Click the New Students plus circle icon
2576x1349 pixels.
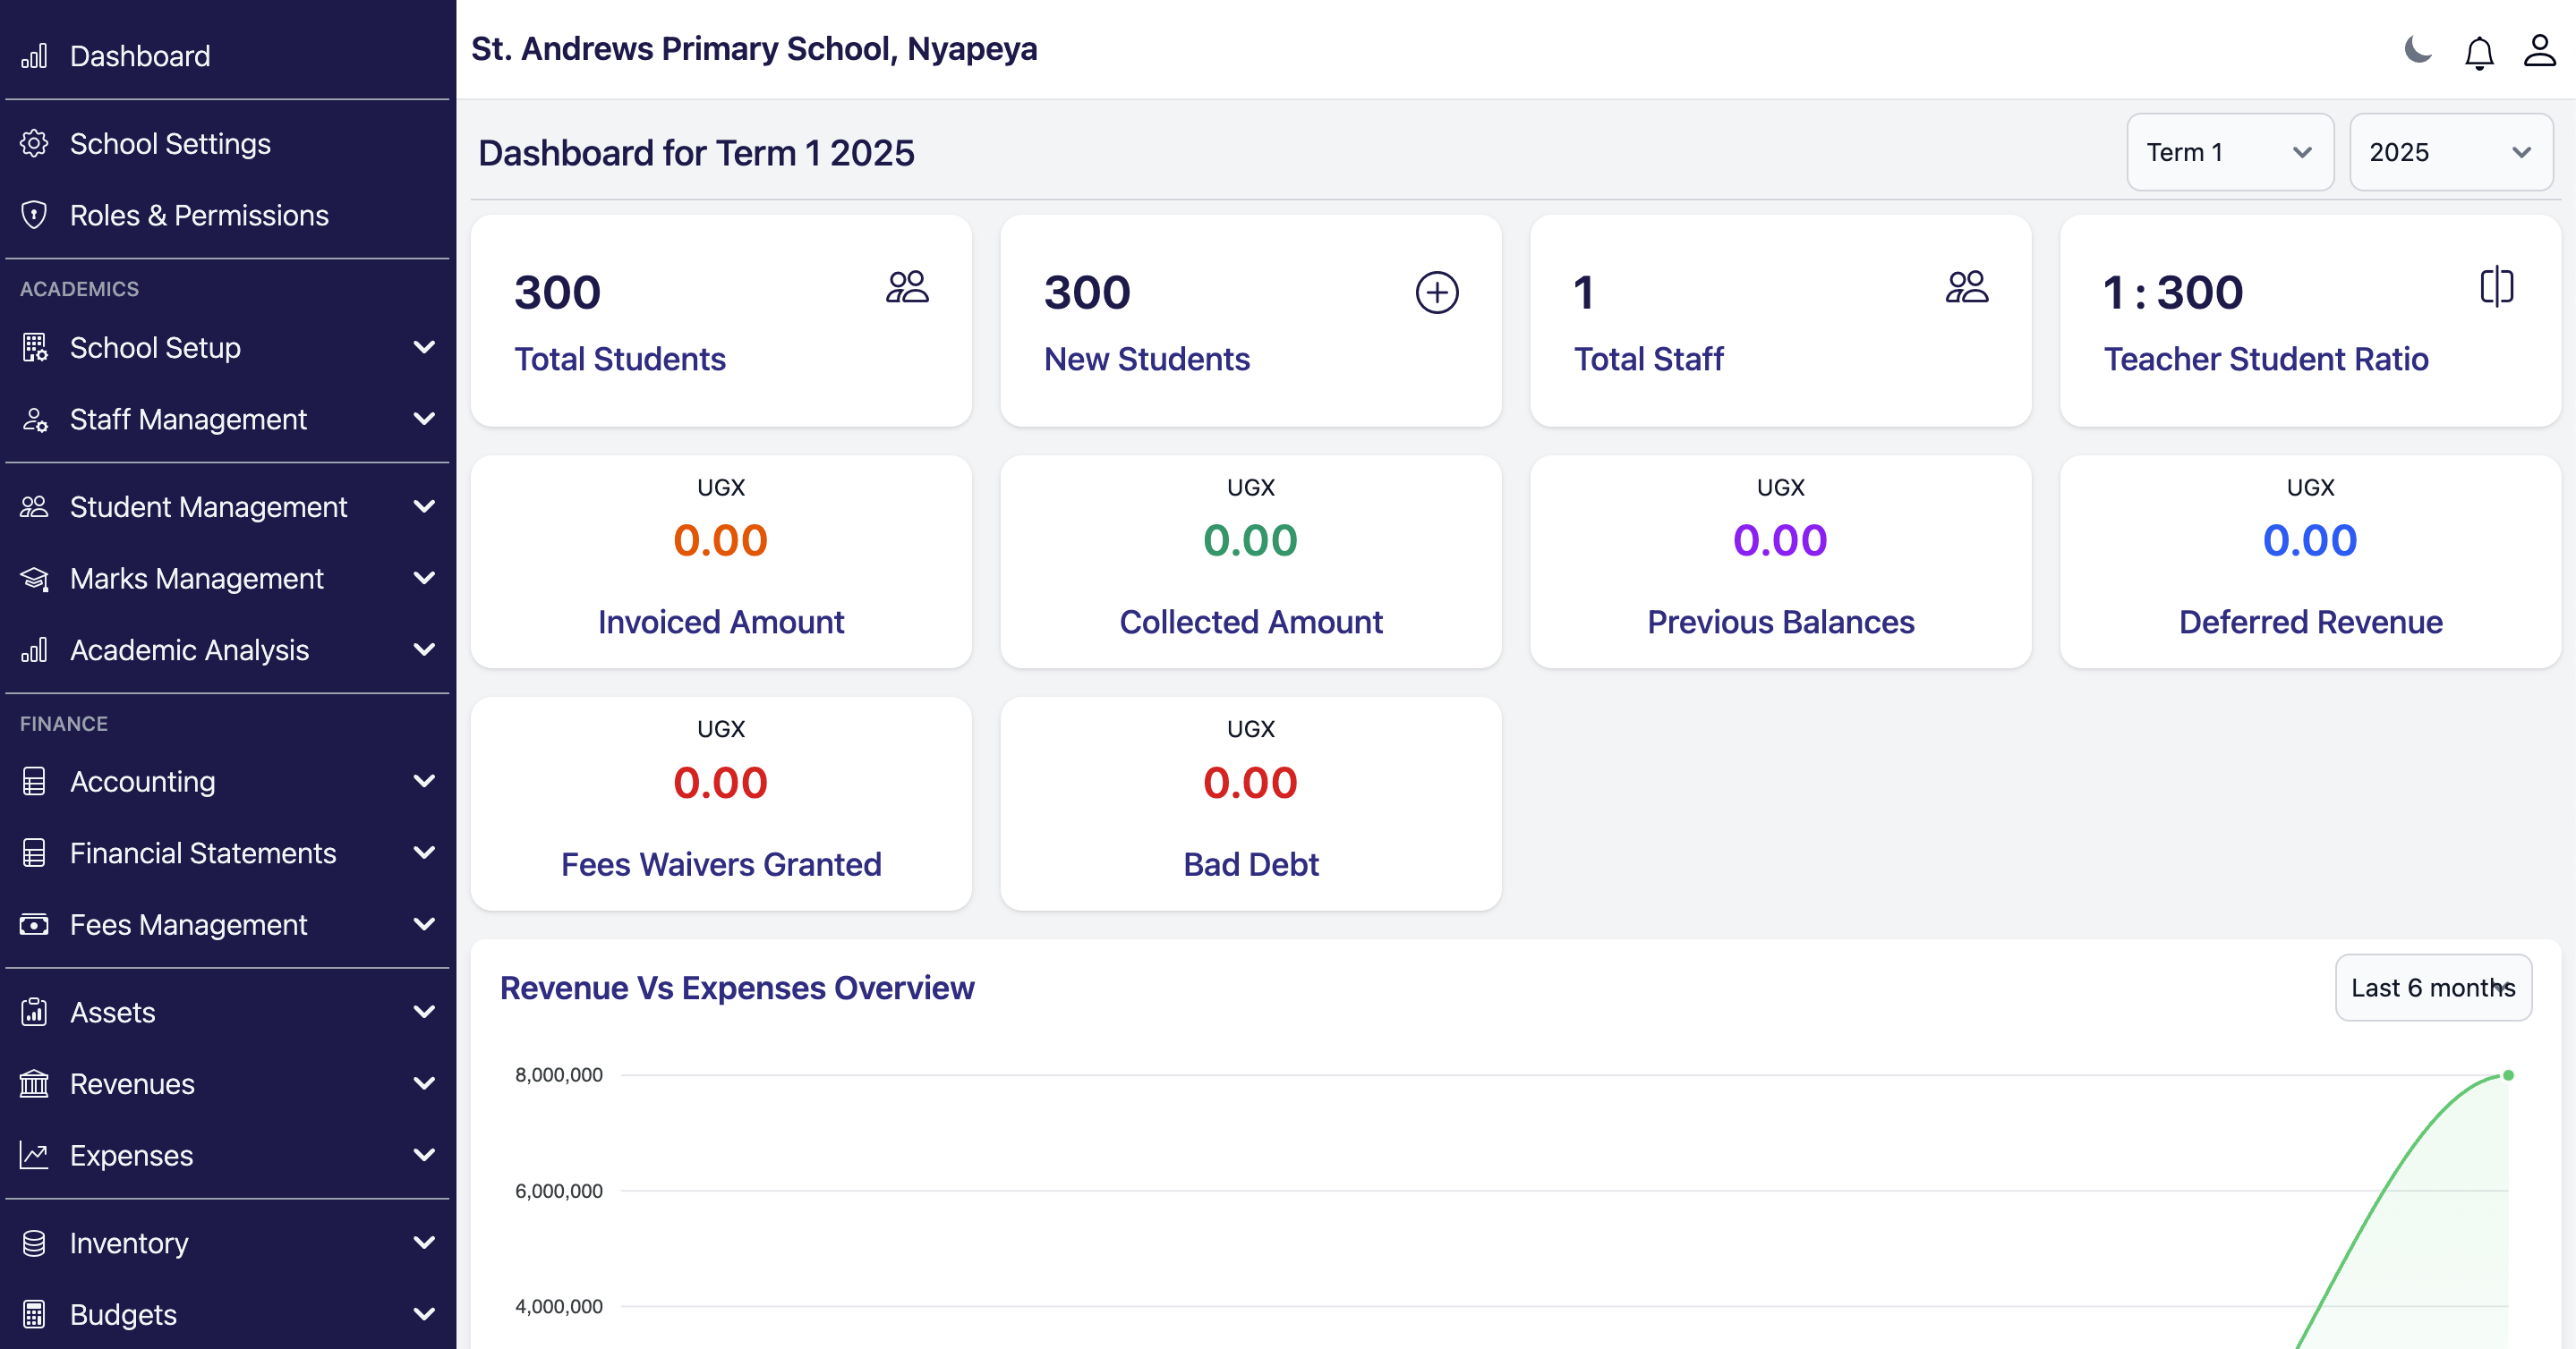click(1437, 293)
